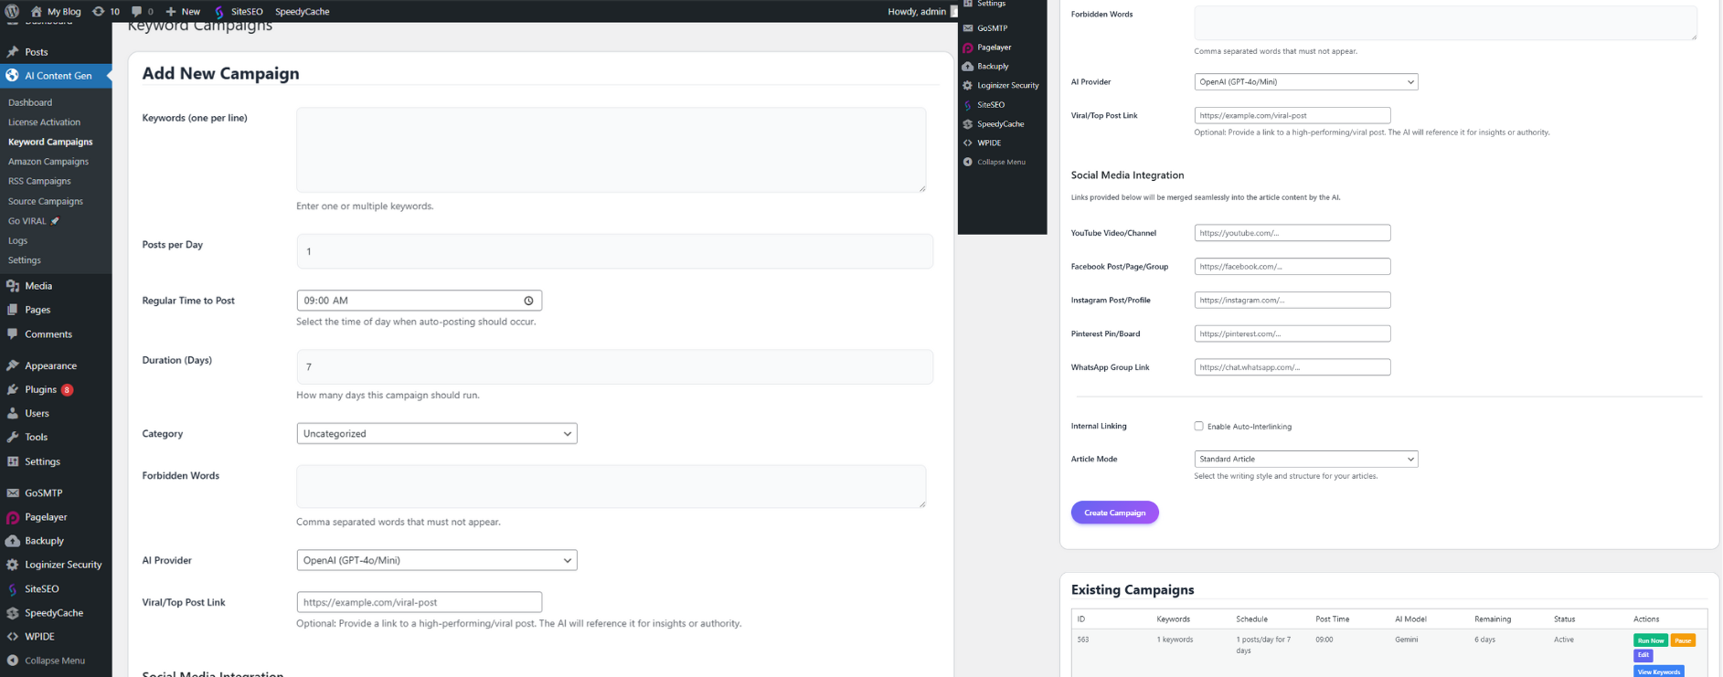The height and width of the screenshot is (677, 1723).
Task: Open the left AI Provider dropdown
Action: [436, 560]
